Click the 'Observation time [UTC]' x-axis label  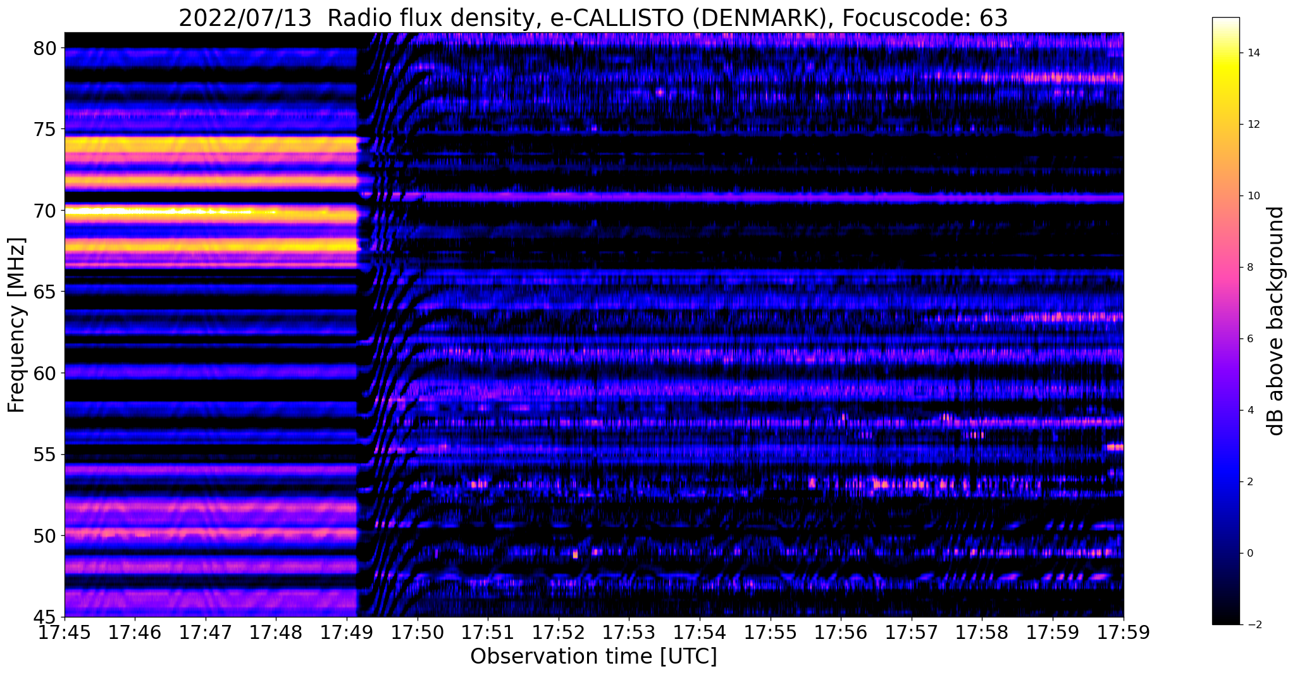click(593, 656)
